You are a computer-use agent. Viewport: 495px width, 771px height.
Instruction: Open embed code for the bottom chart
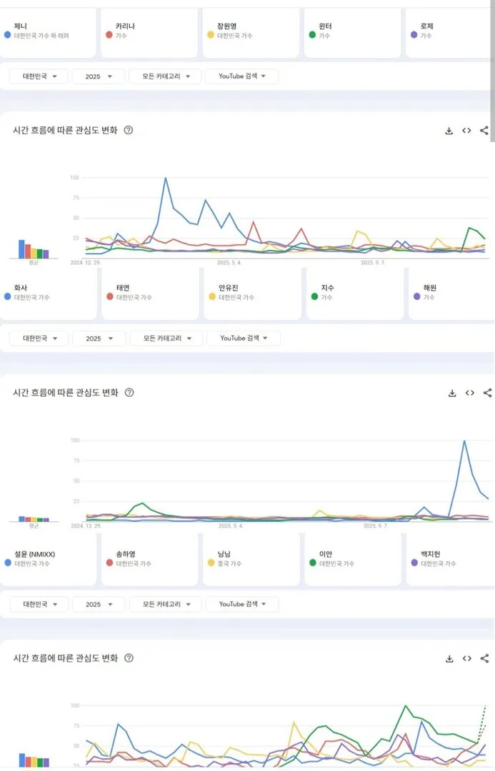466,658
